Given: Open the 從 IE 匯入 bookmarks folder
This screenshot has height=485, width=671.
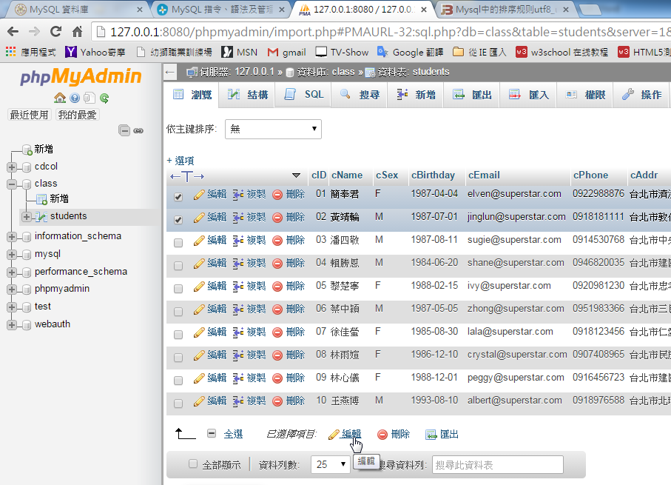Looking at the screenshot, I should click(479, 53).
